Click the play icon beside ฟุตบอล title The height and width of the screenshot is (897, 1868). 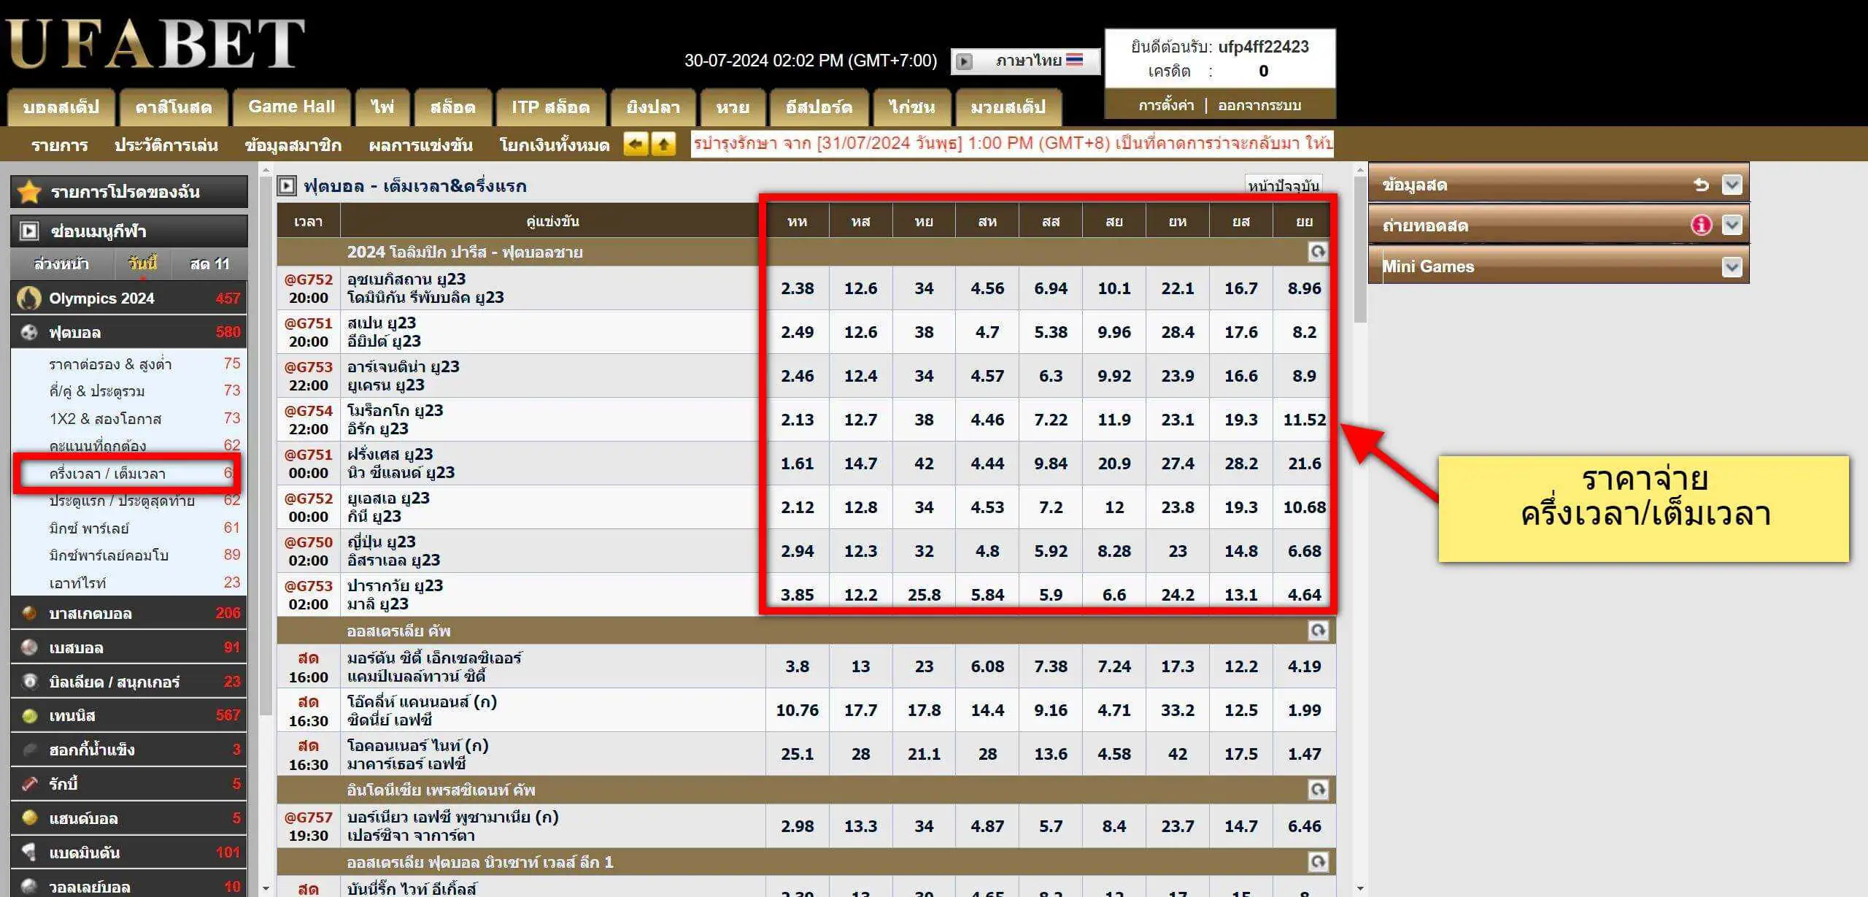[287, 186]
